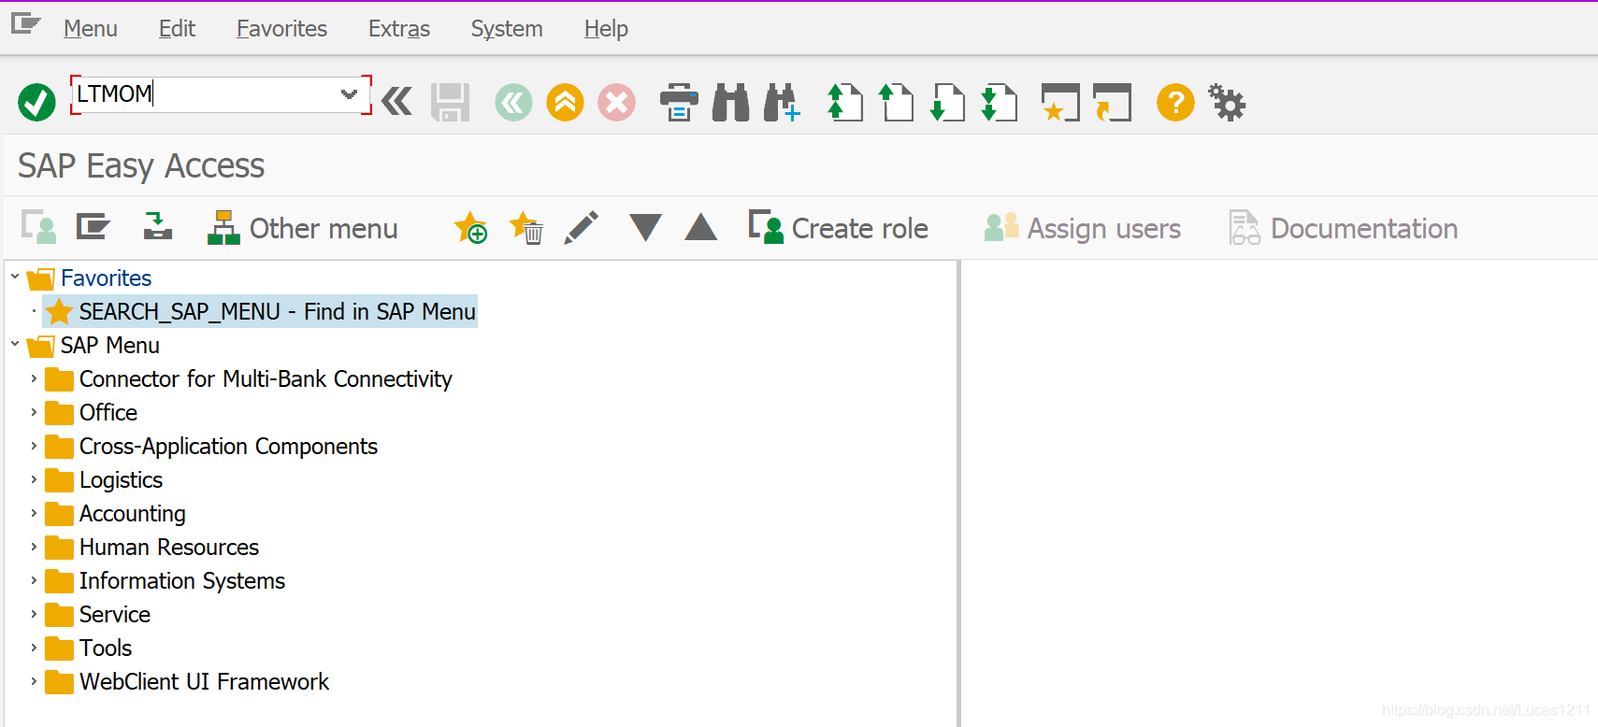Expand Connector for Multi-Bank Connectivity folder

[34, 378]
